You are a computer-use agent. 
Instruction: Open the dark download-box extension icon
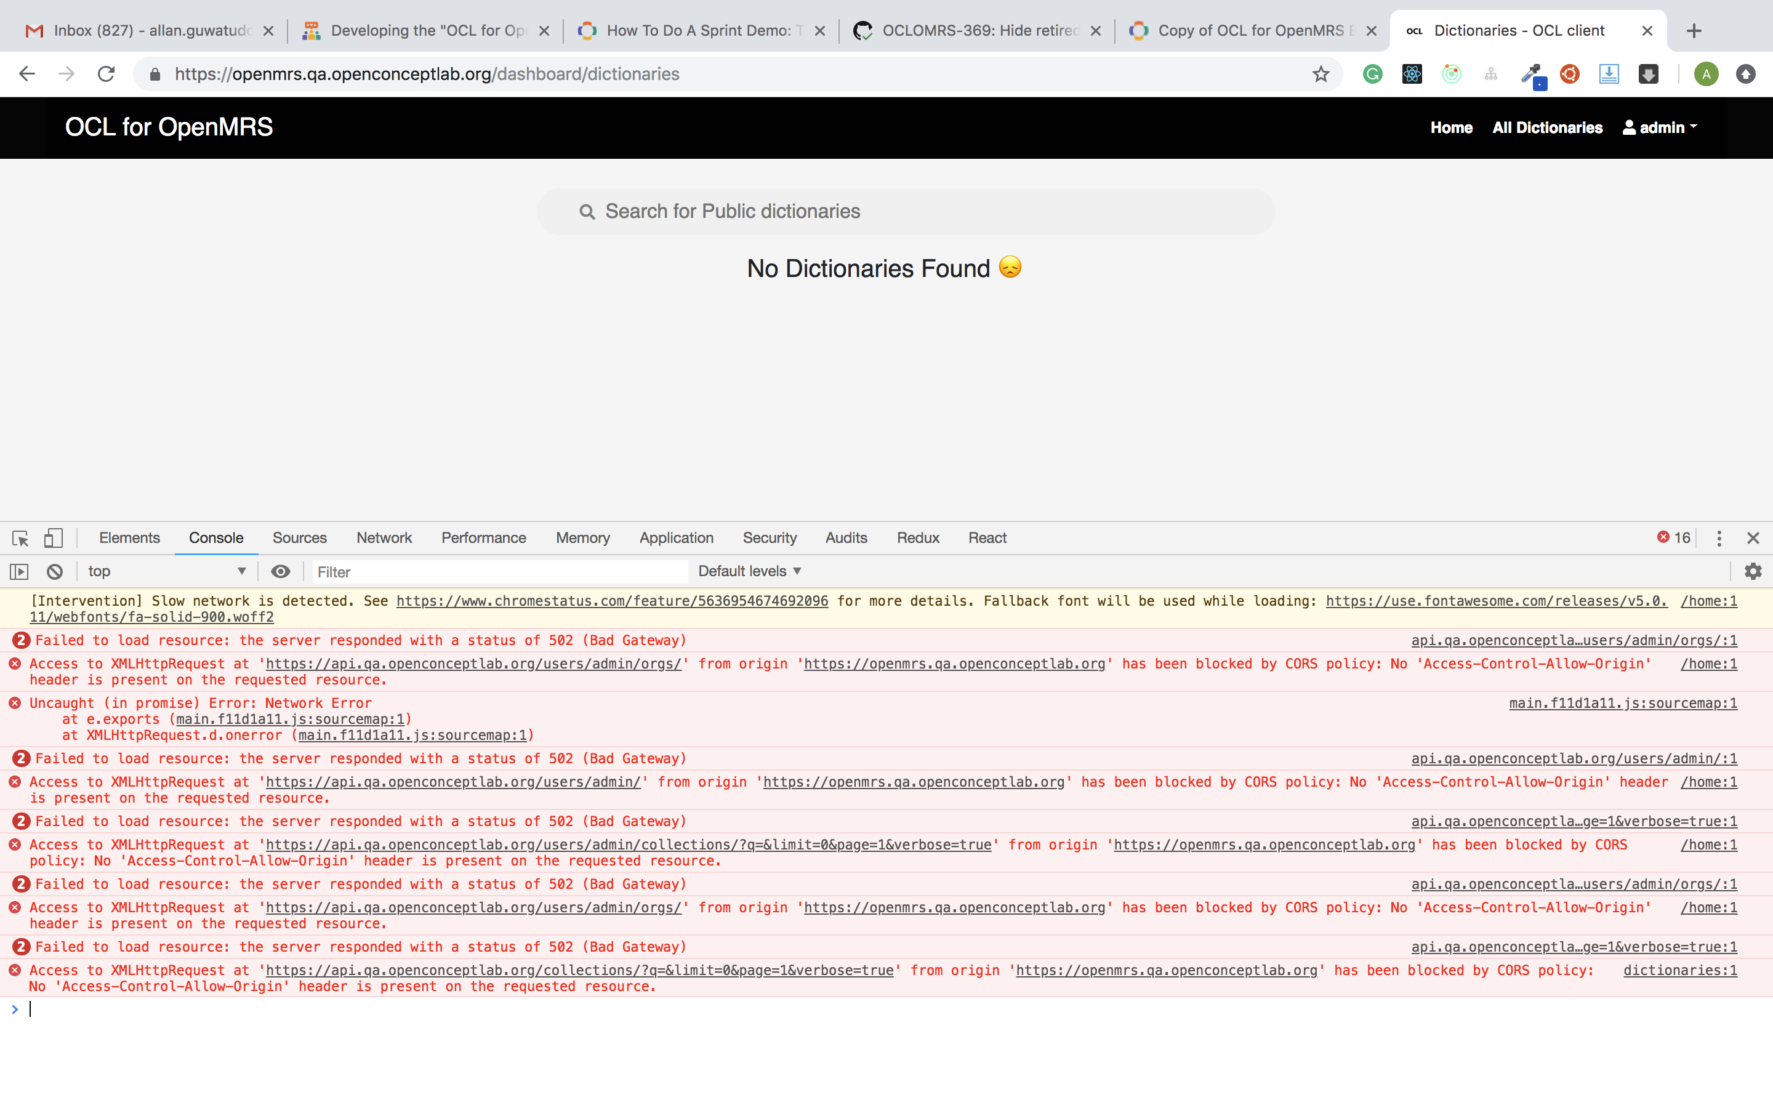click(1649, 74)
